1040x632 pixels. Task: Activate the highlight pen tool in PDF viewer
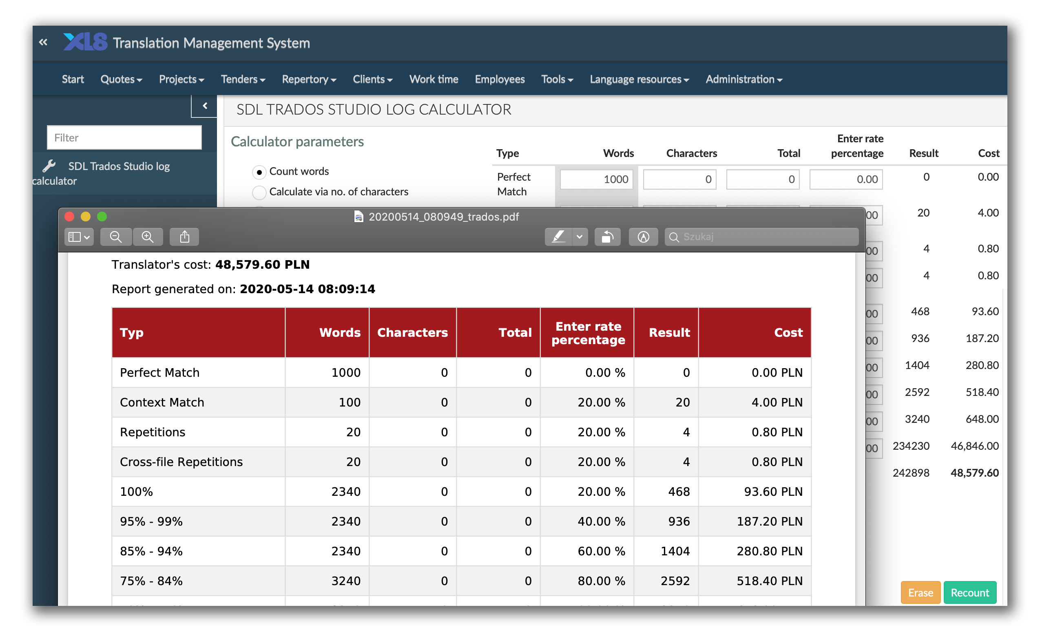(558, 237)
